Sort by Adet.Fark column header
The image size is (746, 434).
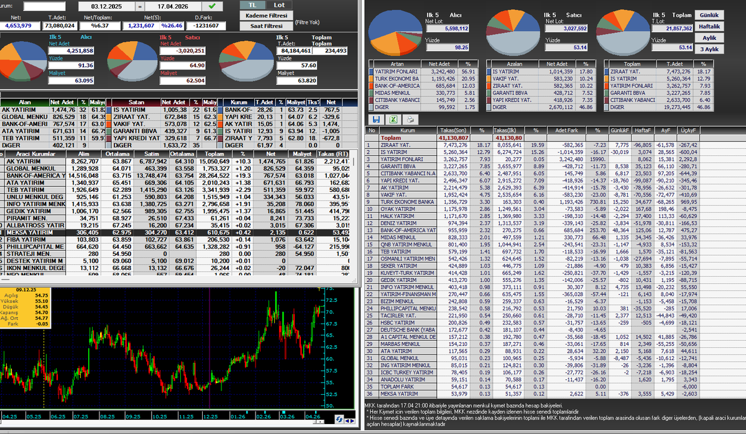565,130
